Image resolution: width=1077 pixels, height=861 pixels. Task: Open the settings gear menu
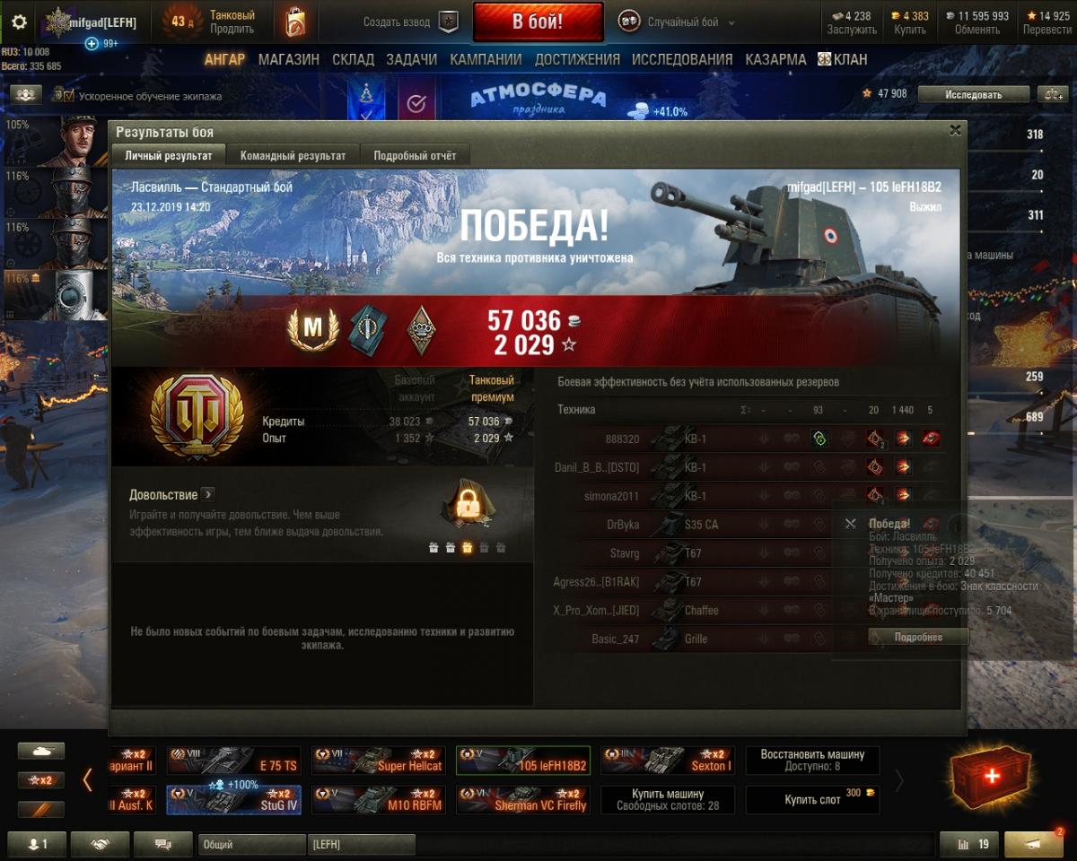click(x=19, y=22)
